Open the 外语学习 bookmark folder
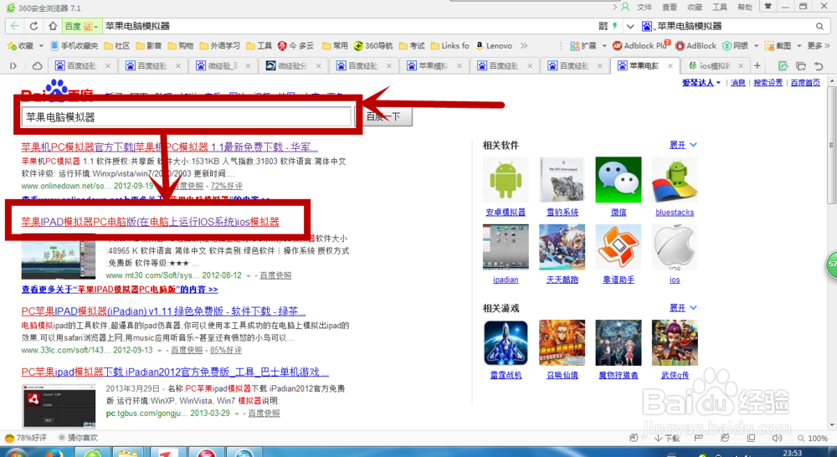The height and width of the screenshot is (457, 837). click(x=220, y=46)
